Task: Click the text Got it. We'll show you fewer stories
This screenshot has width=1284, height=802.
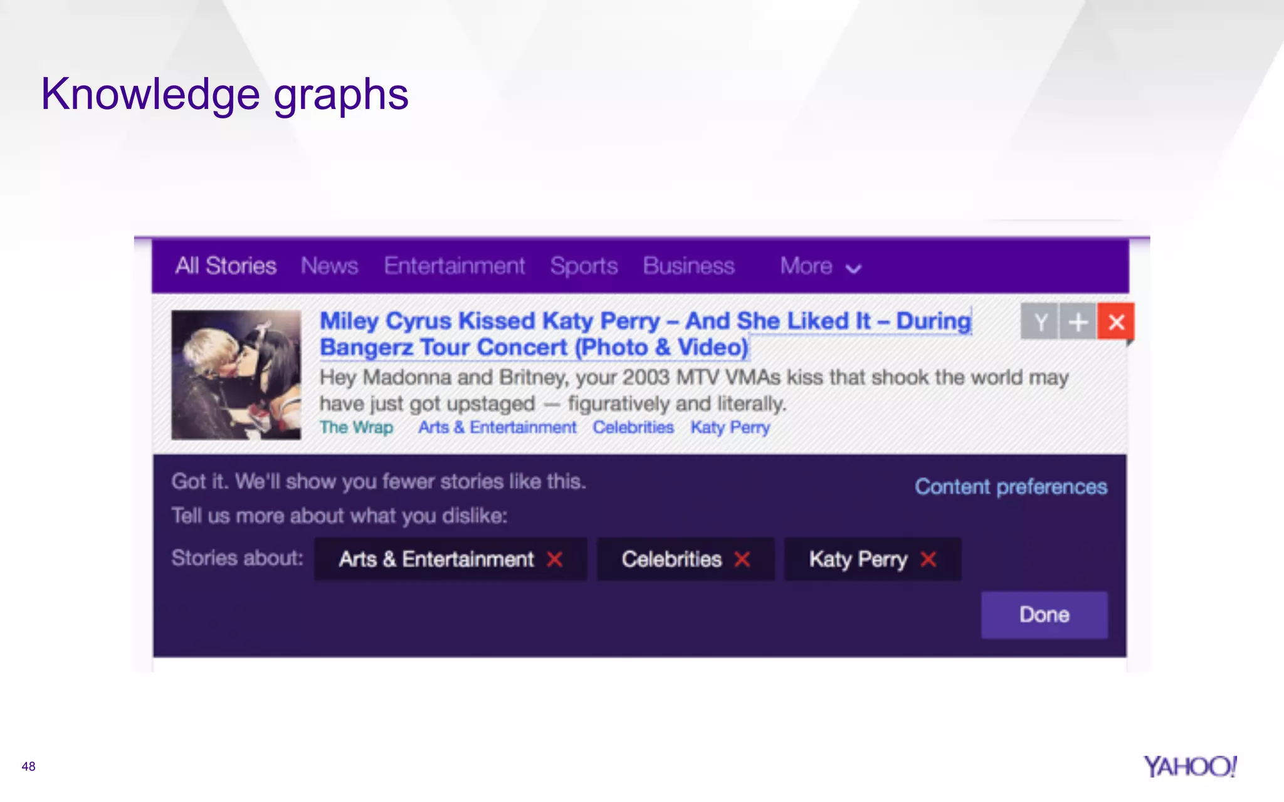Action: 379,482
